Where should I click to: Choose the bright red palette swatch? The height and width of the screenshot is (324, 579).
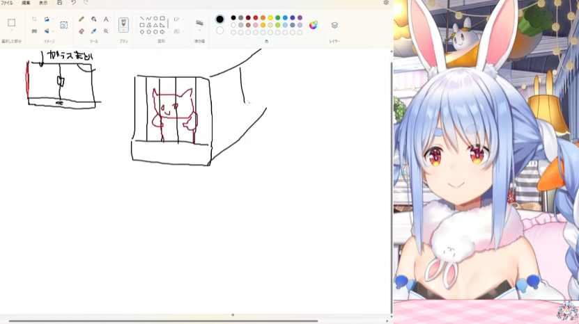coord(256,17)
